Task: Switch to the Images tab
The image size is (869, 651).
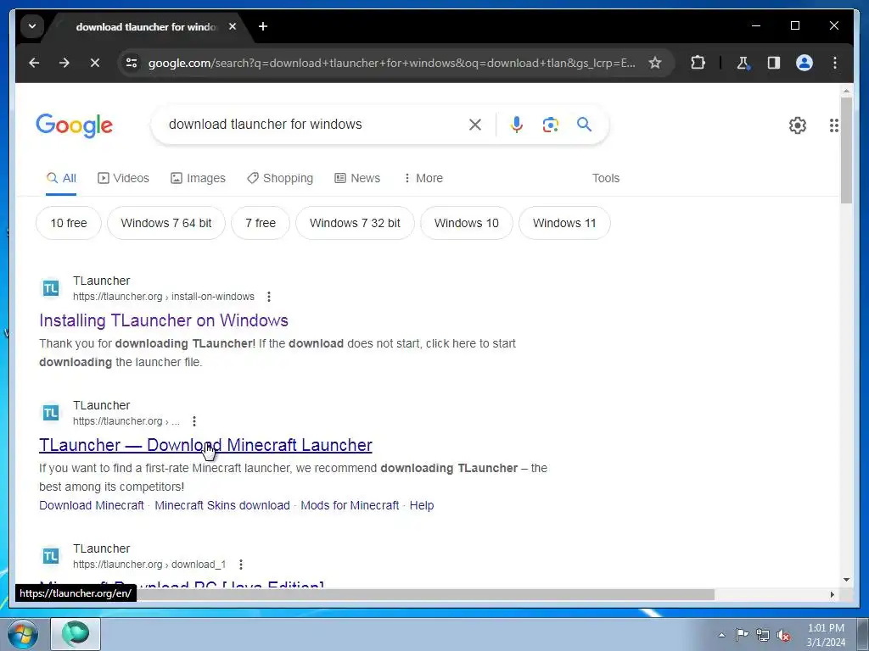Action: (x=198, y=178)
